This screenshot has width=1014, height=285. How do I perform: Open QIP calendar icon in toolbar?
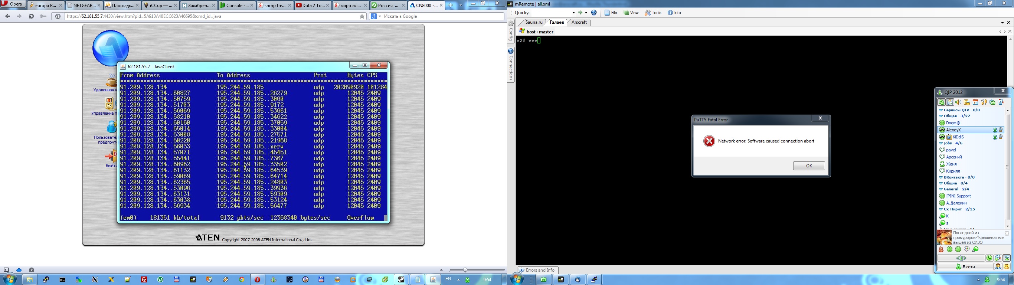click(x=975, y=102)
